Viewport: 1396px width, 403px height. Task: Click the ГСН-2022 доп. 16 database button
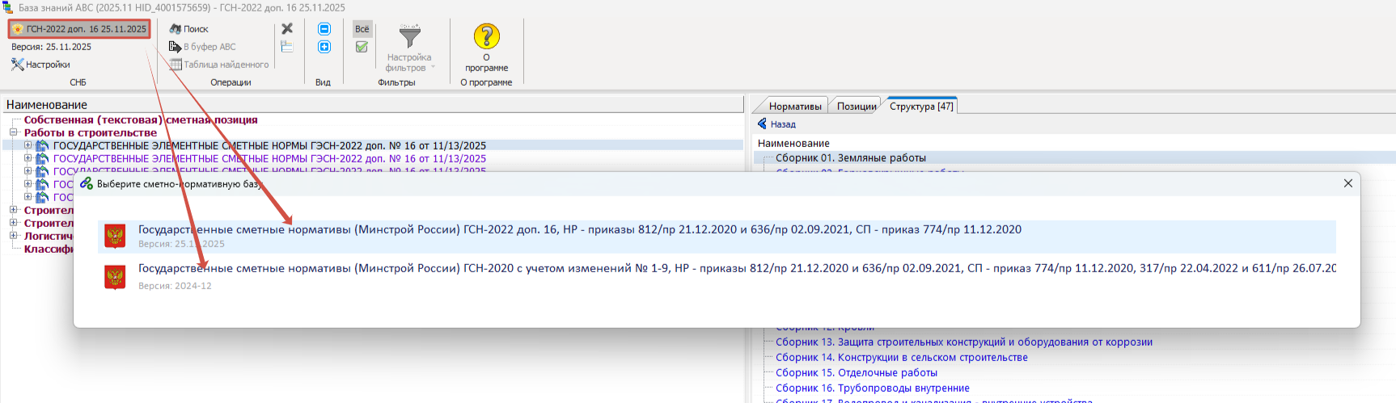pyautogui.click(x=79, y=29)
